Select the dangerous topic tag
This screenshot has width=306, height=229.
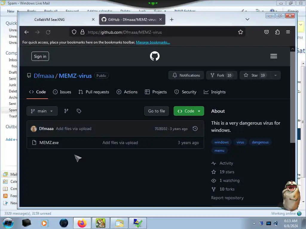[x=260, y=142]
